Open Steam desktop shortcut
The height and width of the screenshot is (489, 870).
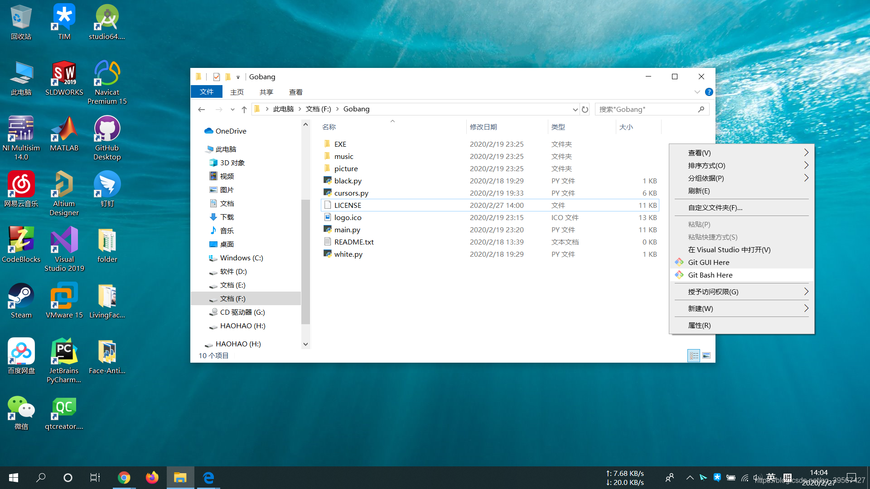point(21,301)
